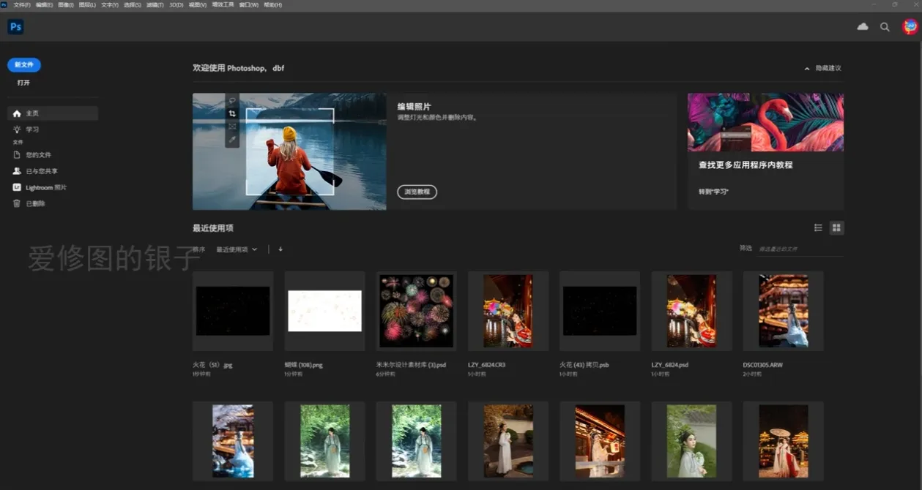Open 学习 (Learn) lightbulb item
The image size is (922, 490).
coord(32,129)
